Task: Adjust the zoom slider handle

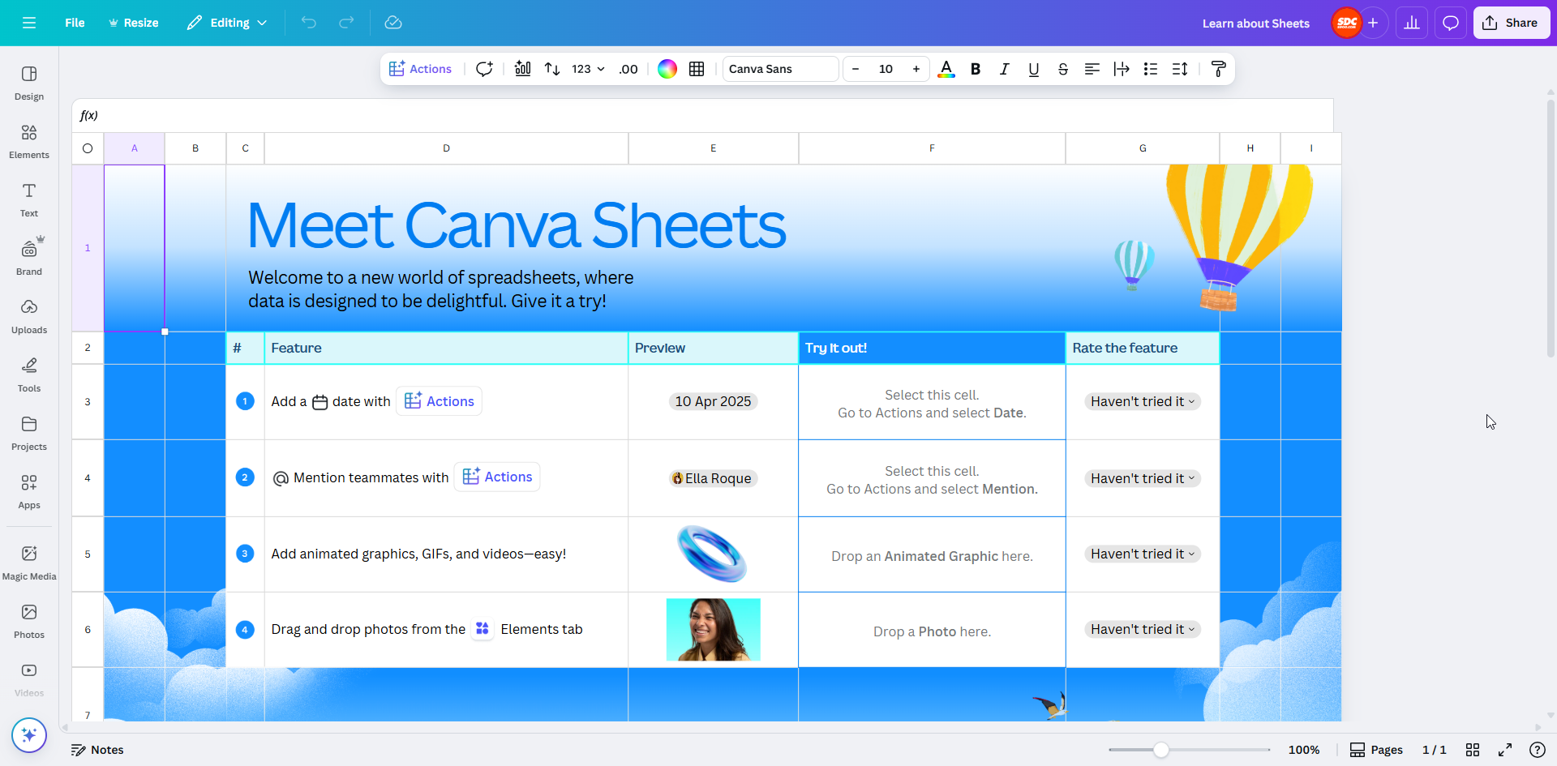Action: [x=1161, y=750]
